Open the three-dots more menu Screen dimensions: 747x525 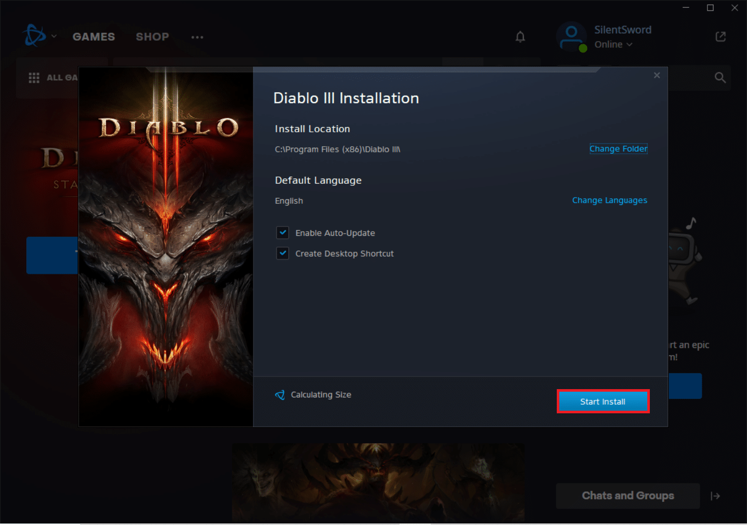(197, 37)
